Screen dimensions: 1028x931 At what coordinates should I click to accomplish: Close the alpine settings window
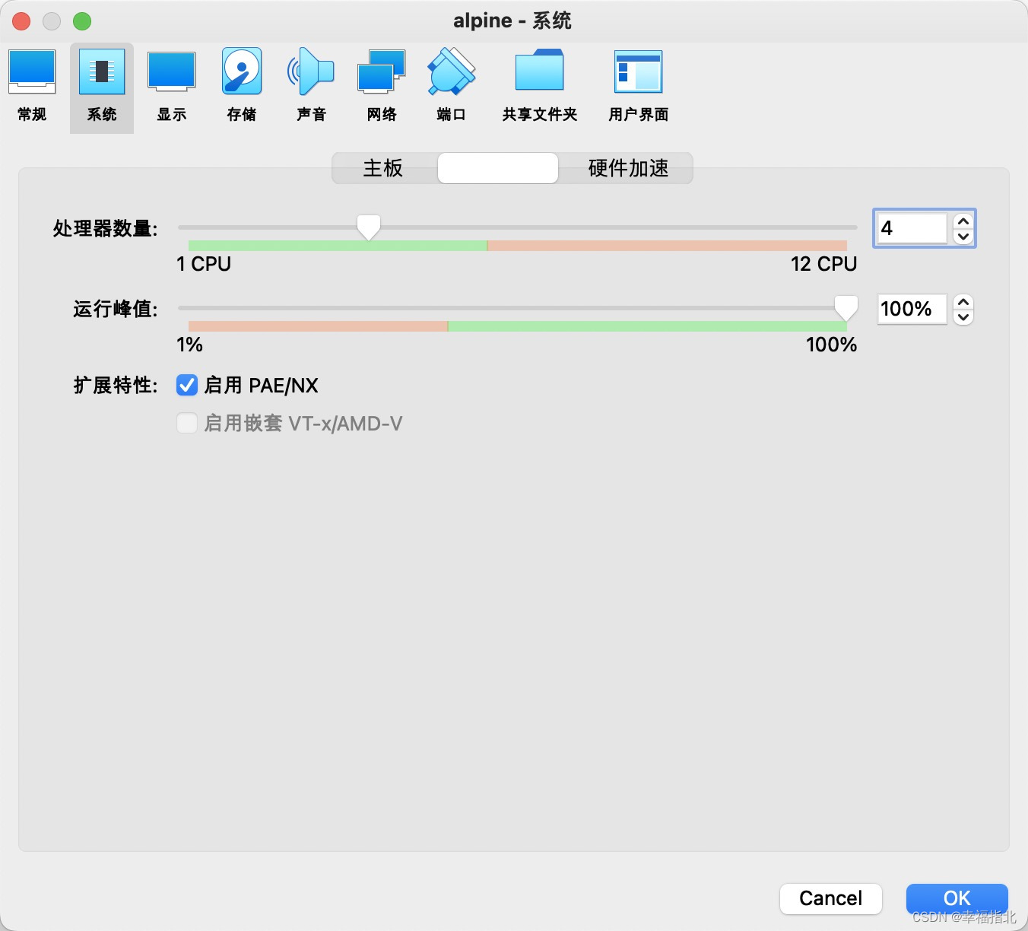tap(21, 21)
